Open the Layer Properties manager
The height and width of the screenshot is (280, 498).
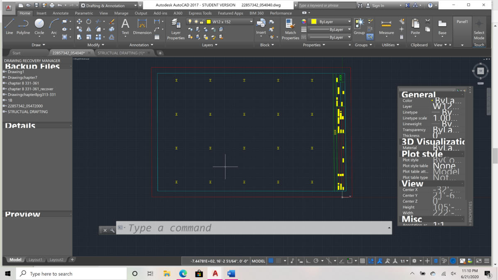[x=176, y=29]
